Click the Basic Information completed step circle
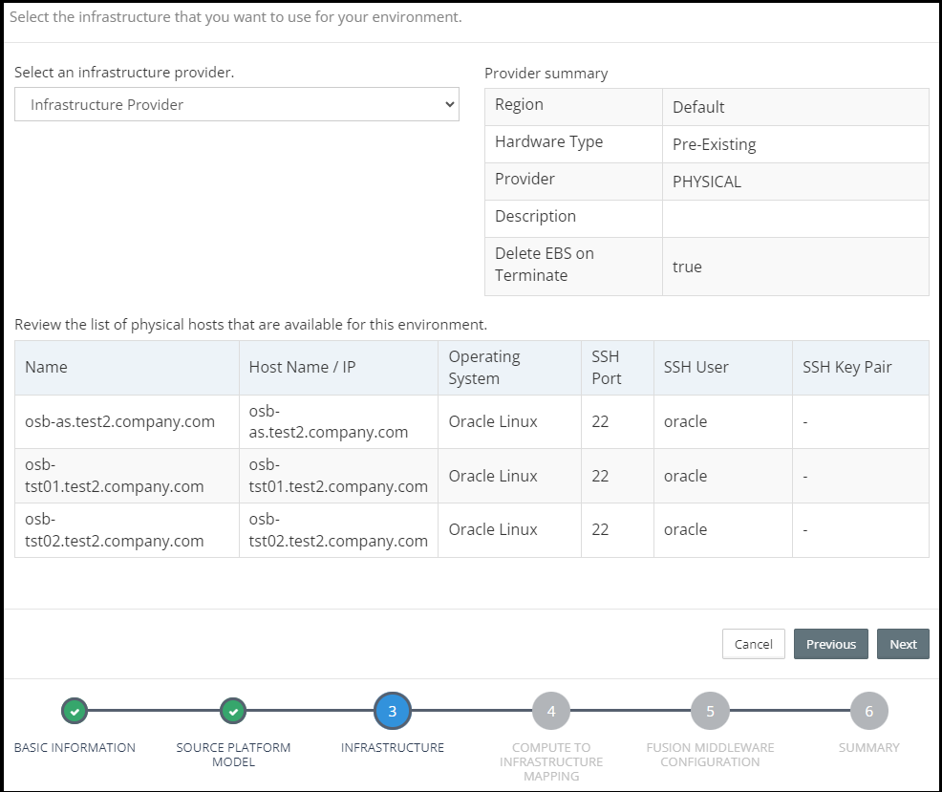 click(75, 711)
